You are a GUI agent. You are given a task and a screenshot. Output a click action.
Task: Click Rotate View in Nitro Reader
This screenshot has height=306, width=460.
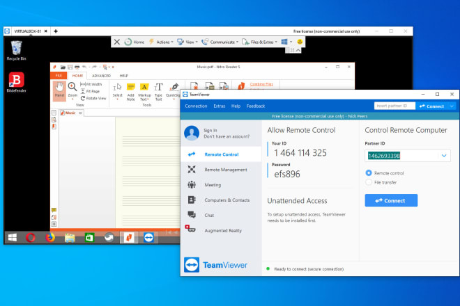[x=93, y=98]
